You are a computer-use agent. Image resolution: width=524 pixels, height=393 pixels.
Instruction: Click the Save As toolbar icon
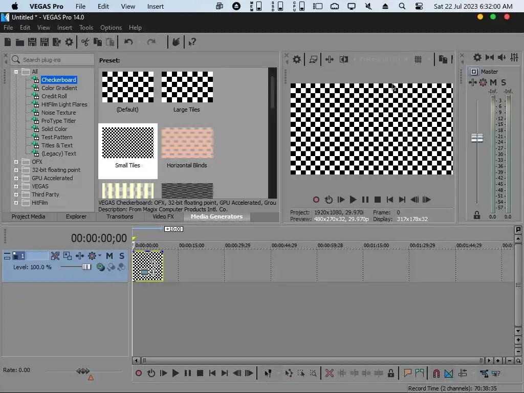coord(44,42)
